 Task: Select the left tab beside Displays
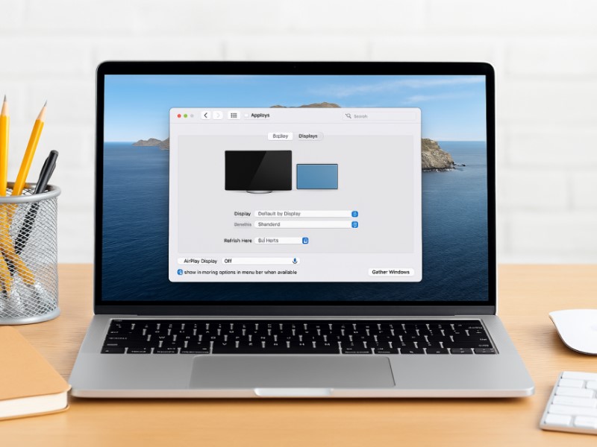click(x=281, y=136)
